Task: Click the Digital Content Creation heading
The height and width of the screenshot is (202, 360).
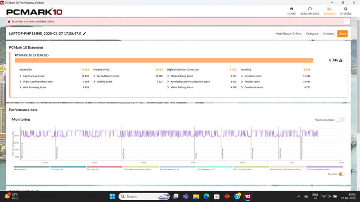Action: (x=183, y=70)
